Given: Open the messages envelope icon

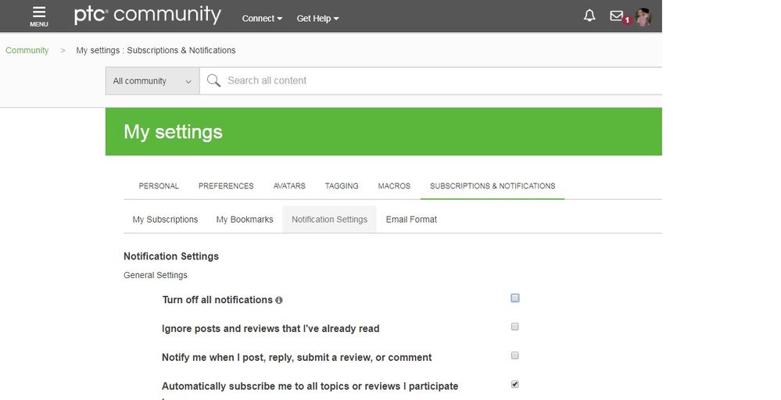Looking at the screenshot, I should pos(616,16).
